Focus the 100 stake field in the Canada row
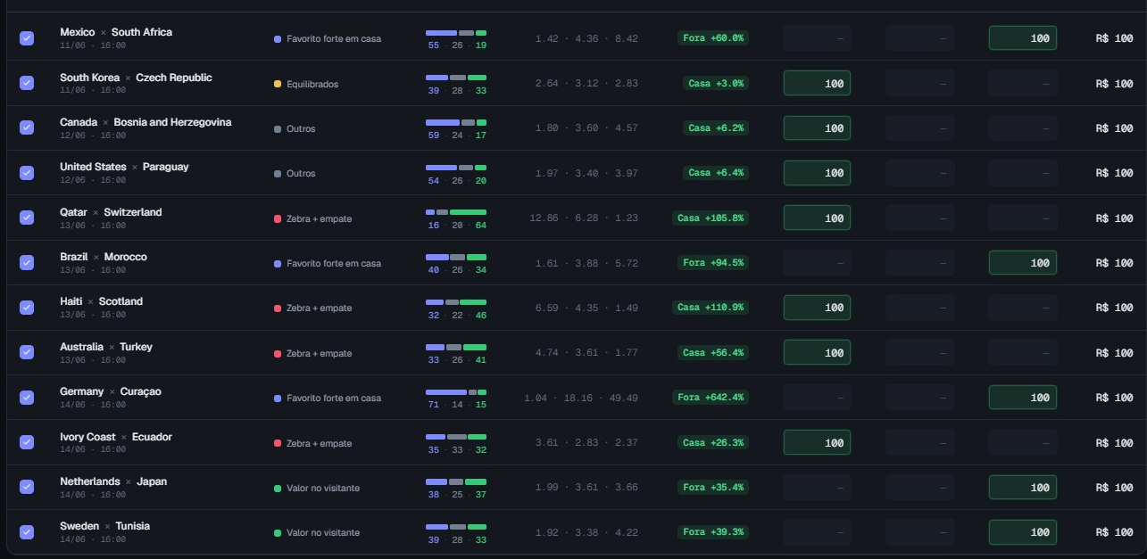Screen dimensions: 1147x559 click(817, 127)
